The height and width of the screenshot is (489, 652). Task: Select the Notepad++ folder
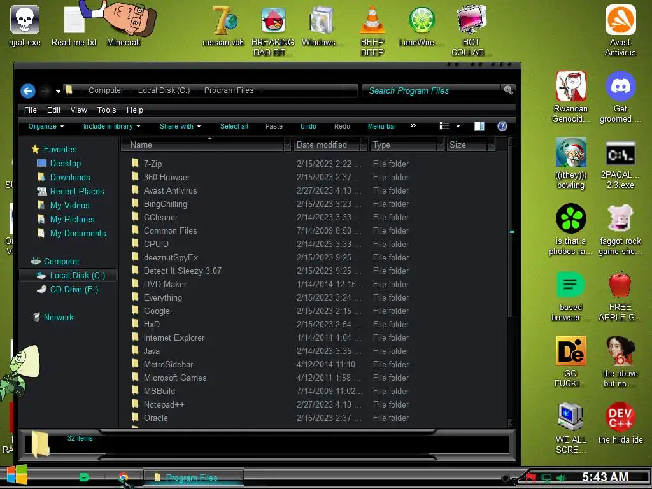[164, 404]
